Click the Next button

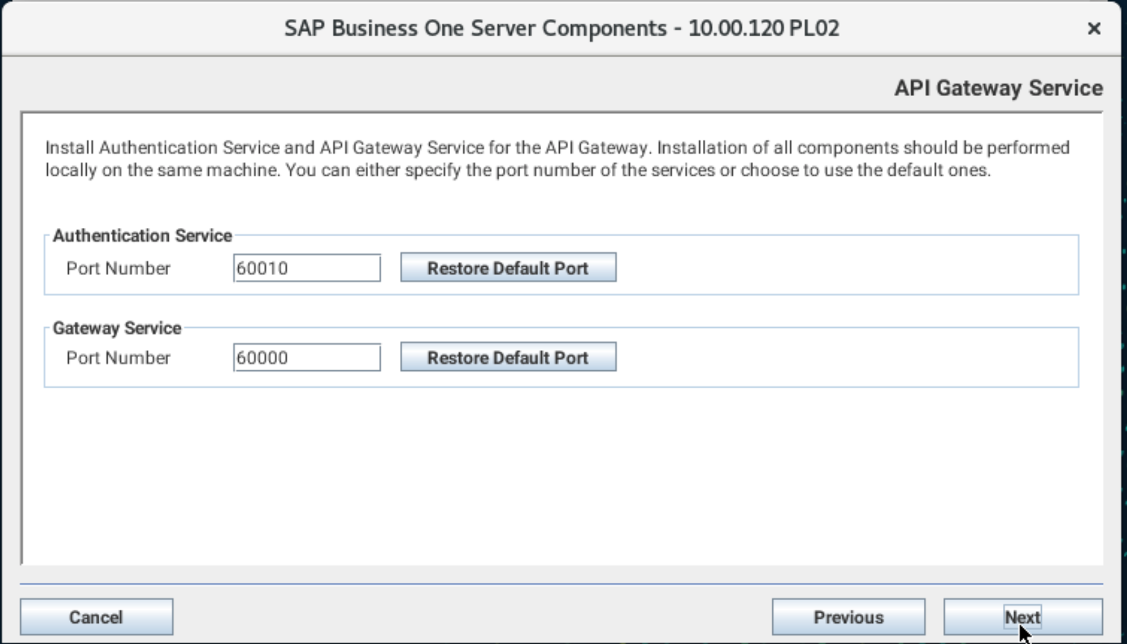(x=1023, y=617)
